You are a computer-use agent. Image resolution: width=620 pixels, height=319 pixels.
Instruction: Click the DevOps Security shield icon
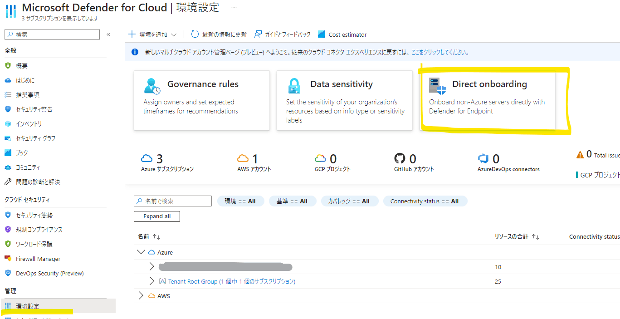(8, 273)
